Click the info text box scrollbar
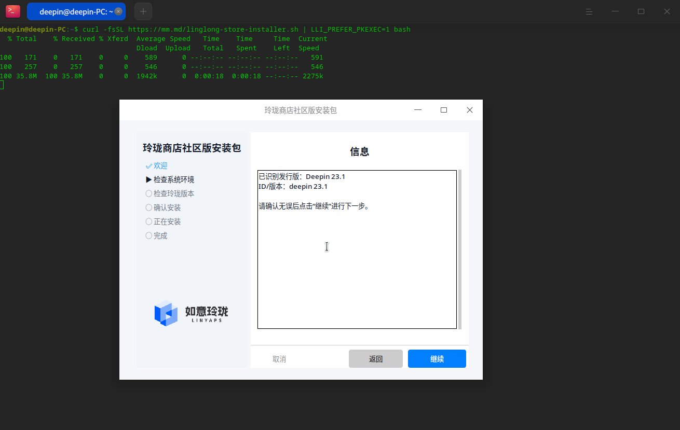Screen dimensions: 680x430 click(460, 249)
